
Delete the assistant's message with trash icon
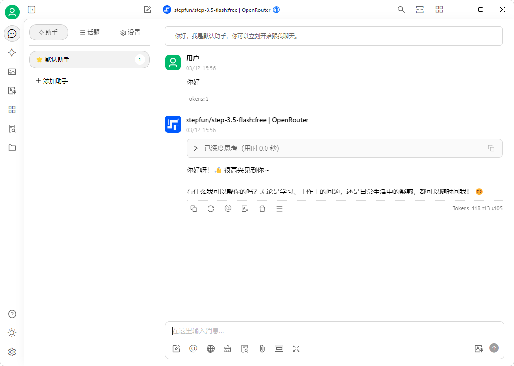pos(262,208)
